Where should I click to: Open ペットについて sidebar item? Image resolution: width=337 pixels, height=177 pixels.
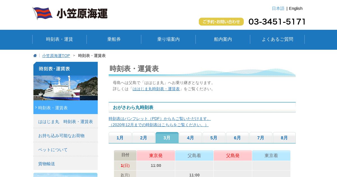65,149
